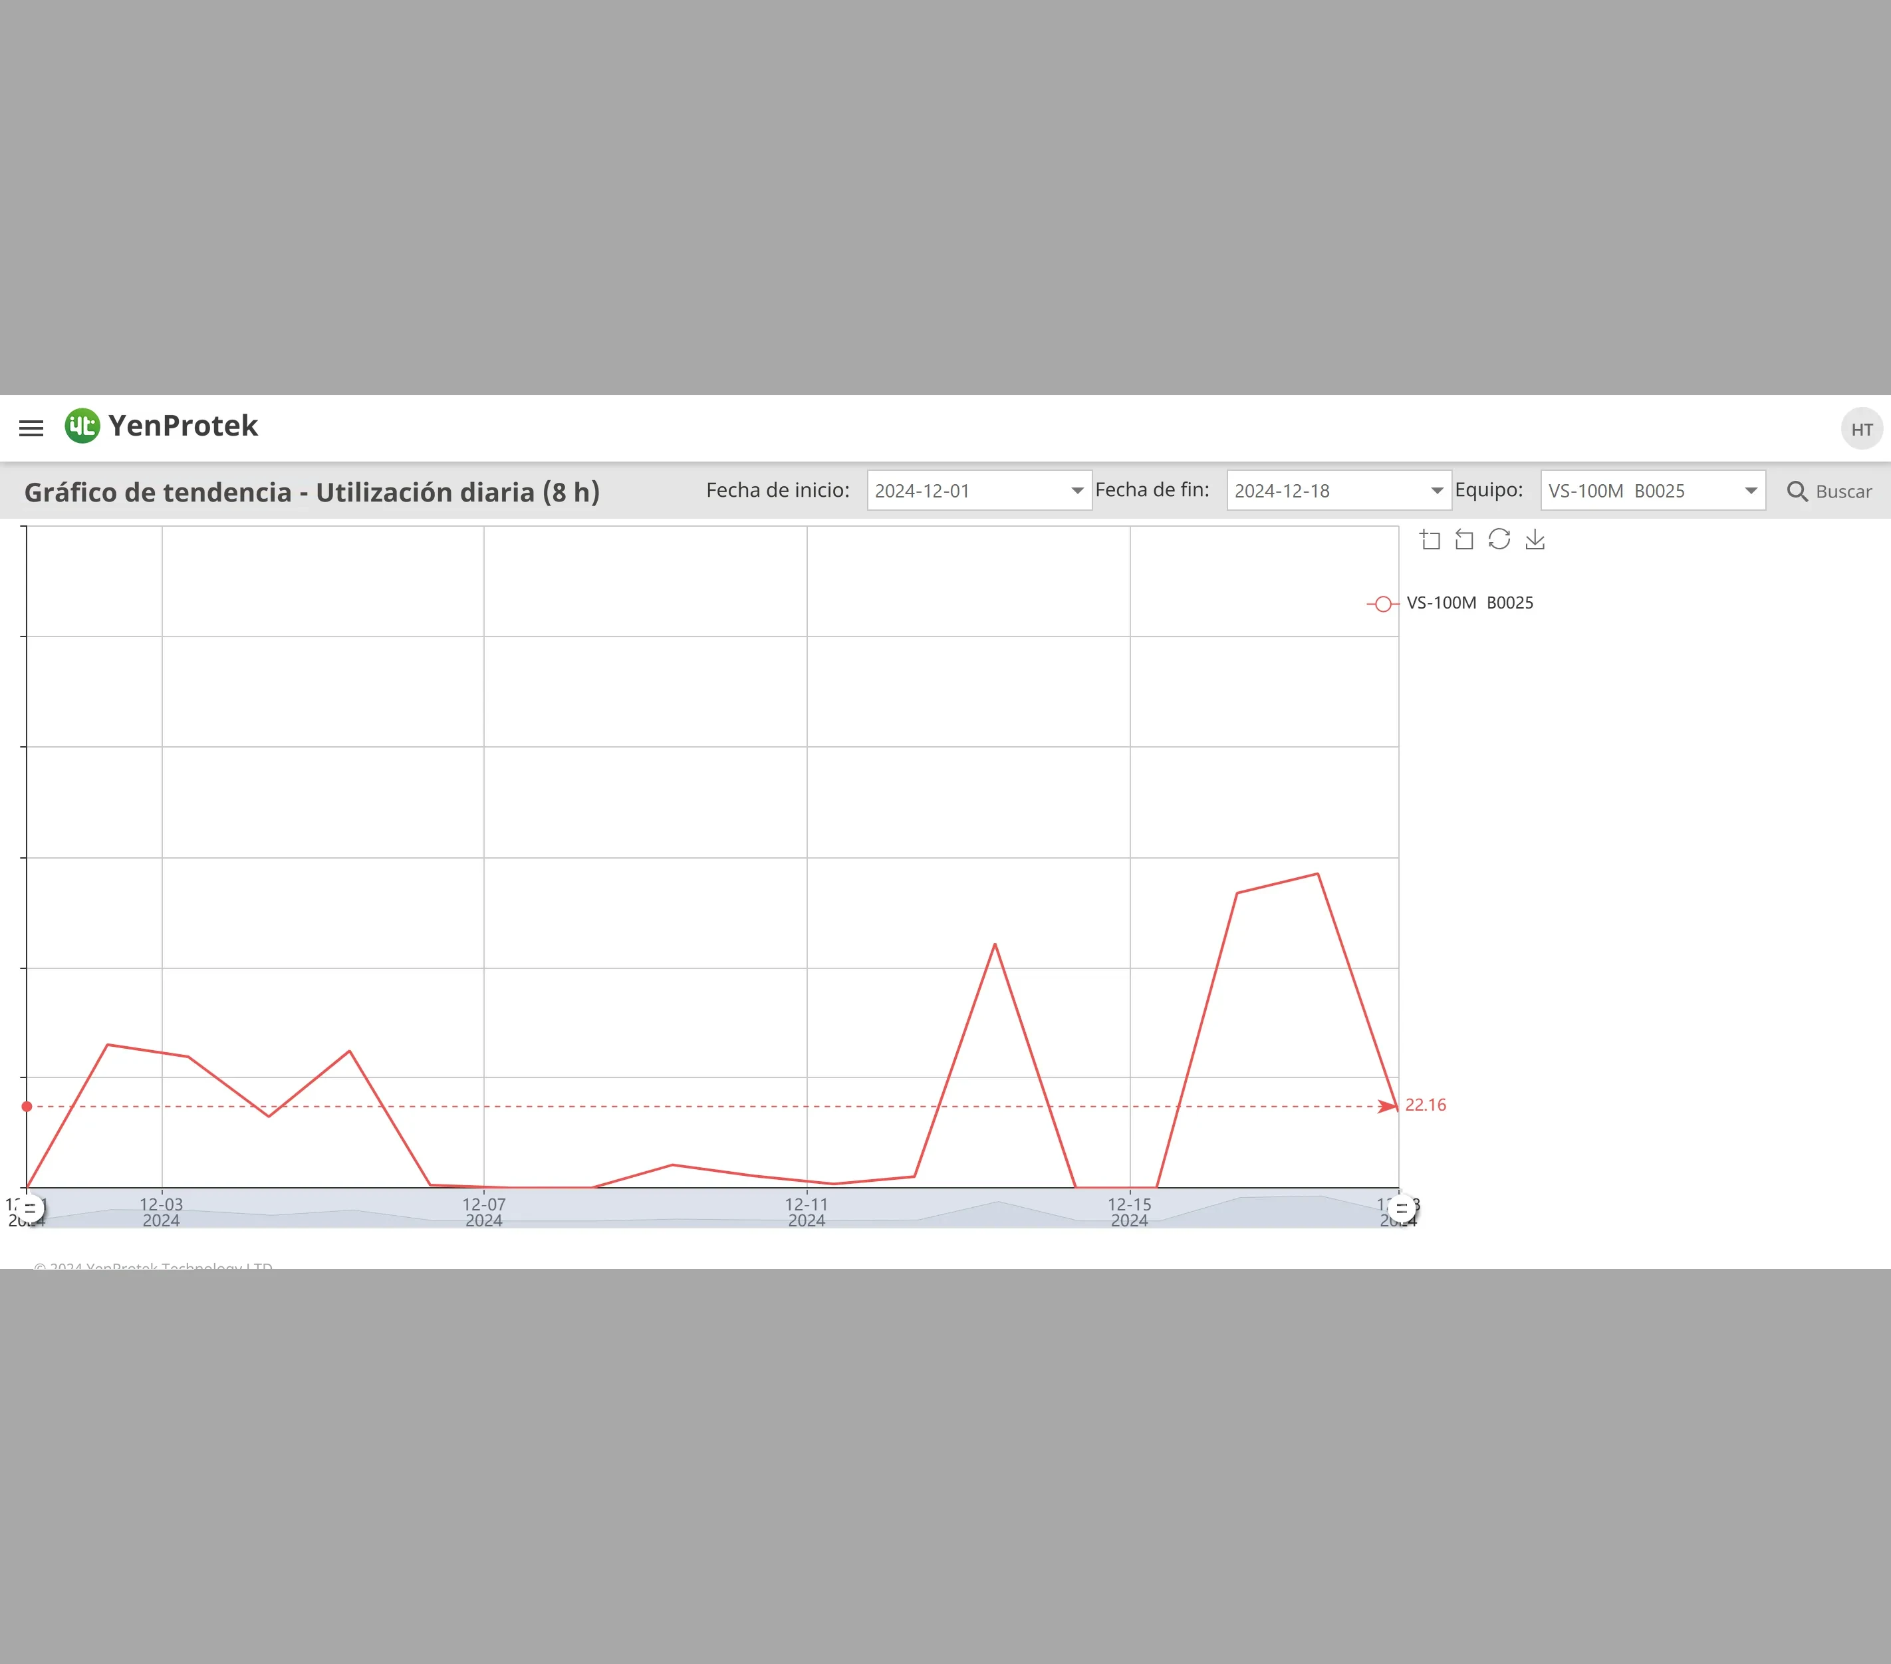This screenshot has width=1891, height=1664.
Task: Click the 12-11 2024 axis label
Action: pos(807,1212)
